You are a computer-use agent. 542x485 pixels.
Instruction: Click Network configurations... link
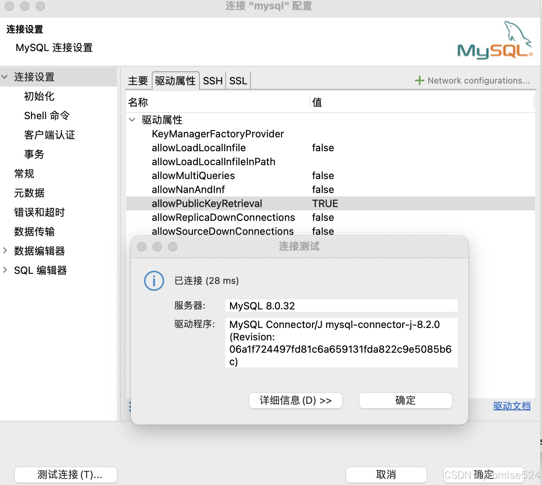coord(479,80)
